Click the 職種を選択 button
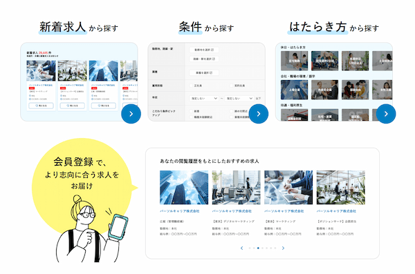This screenshot has height=274, width=415. tap(204, 72)
